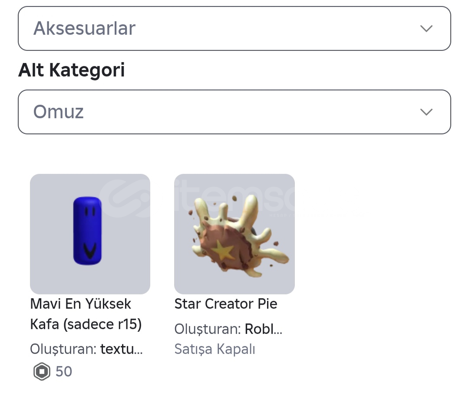Click the Oluşturan label under Star Creator Pie
The image size is (469, 397).
[207, 329]
